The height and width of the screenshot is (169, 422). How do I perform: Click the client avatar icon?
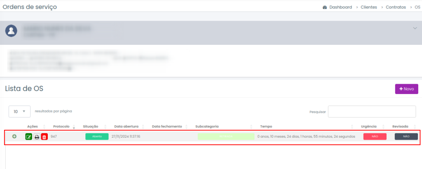[x=12, y=31]
